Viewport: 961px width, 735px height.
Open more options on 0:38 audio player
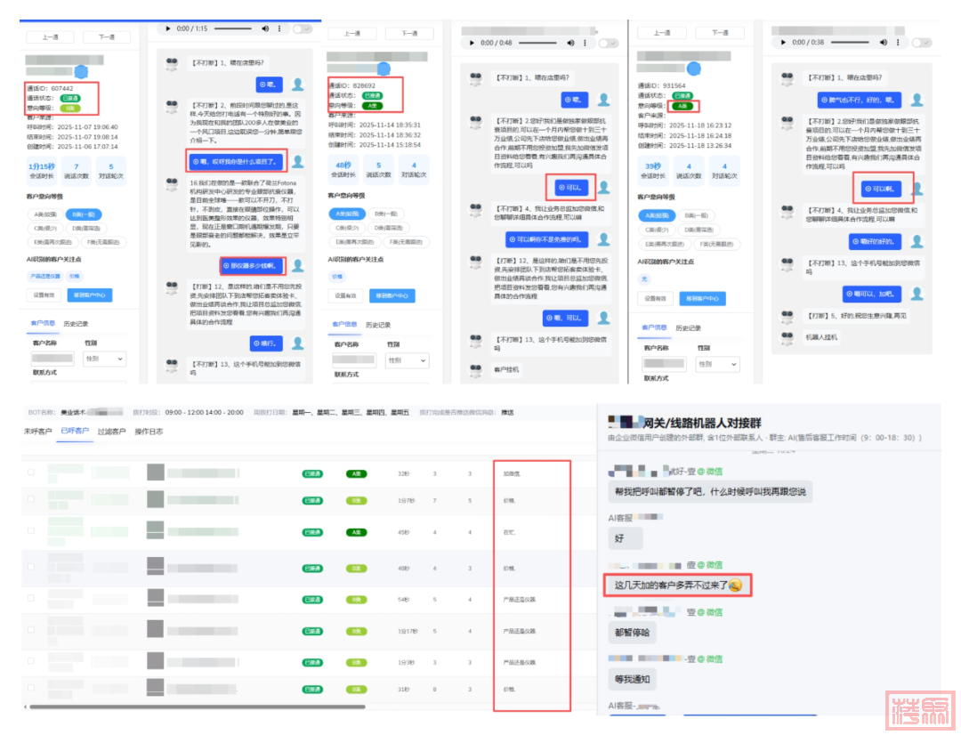pyautogui.click(x=896, y=42)
